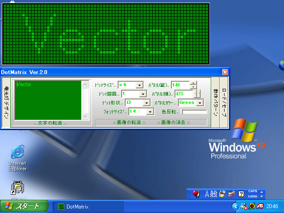Toggle the KANA indicator on the language bar
This screenshot has height=213, width=284.
(x=252, y=196)
